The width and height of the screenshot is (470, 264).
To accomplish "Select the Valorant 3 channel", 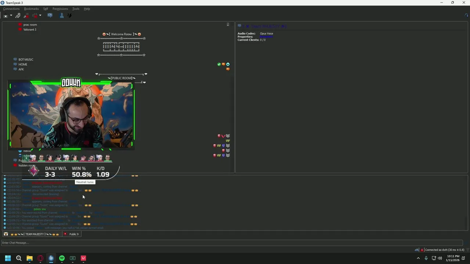I will pos(30,29).
